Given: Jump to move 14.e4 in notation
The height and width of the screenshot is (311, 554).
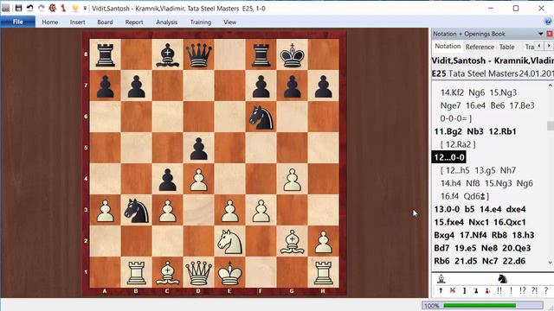Looking at the screenshot, I should pyautogui.click(x=491, y=209).
